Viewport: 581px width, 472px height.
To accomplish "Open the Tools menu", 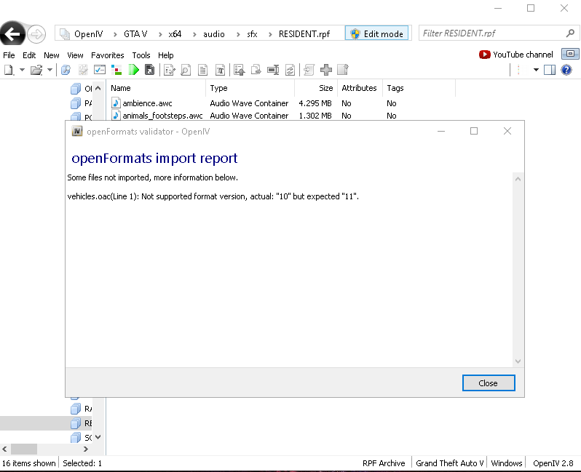I will coord(141,55).
